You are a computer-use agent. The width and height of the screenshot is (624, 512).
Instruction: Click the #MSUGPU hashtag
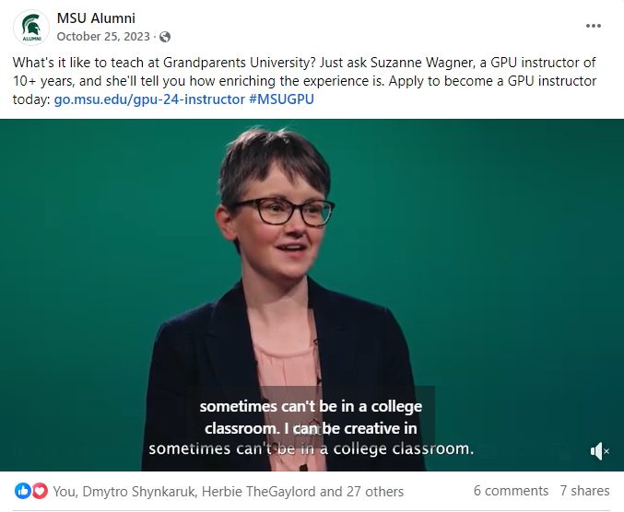click(x=284, y=98)
